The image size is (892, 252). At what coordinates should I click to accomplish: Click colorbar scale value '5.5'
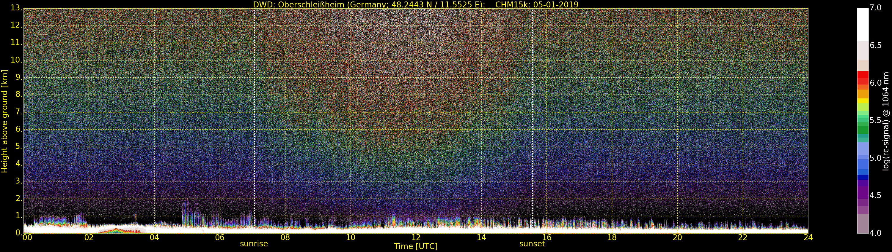[875, 120]
